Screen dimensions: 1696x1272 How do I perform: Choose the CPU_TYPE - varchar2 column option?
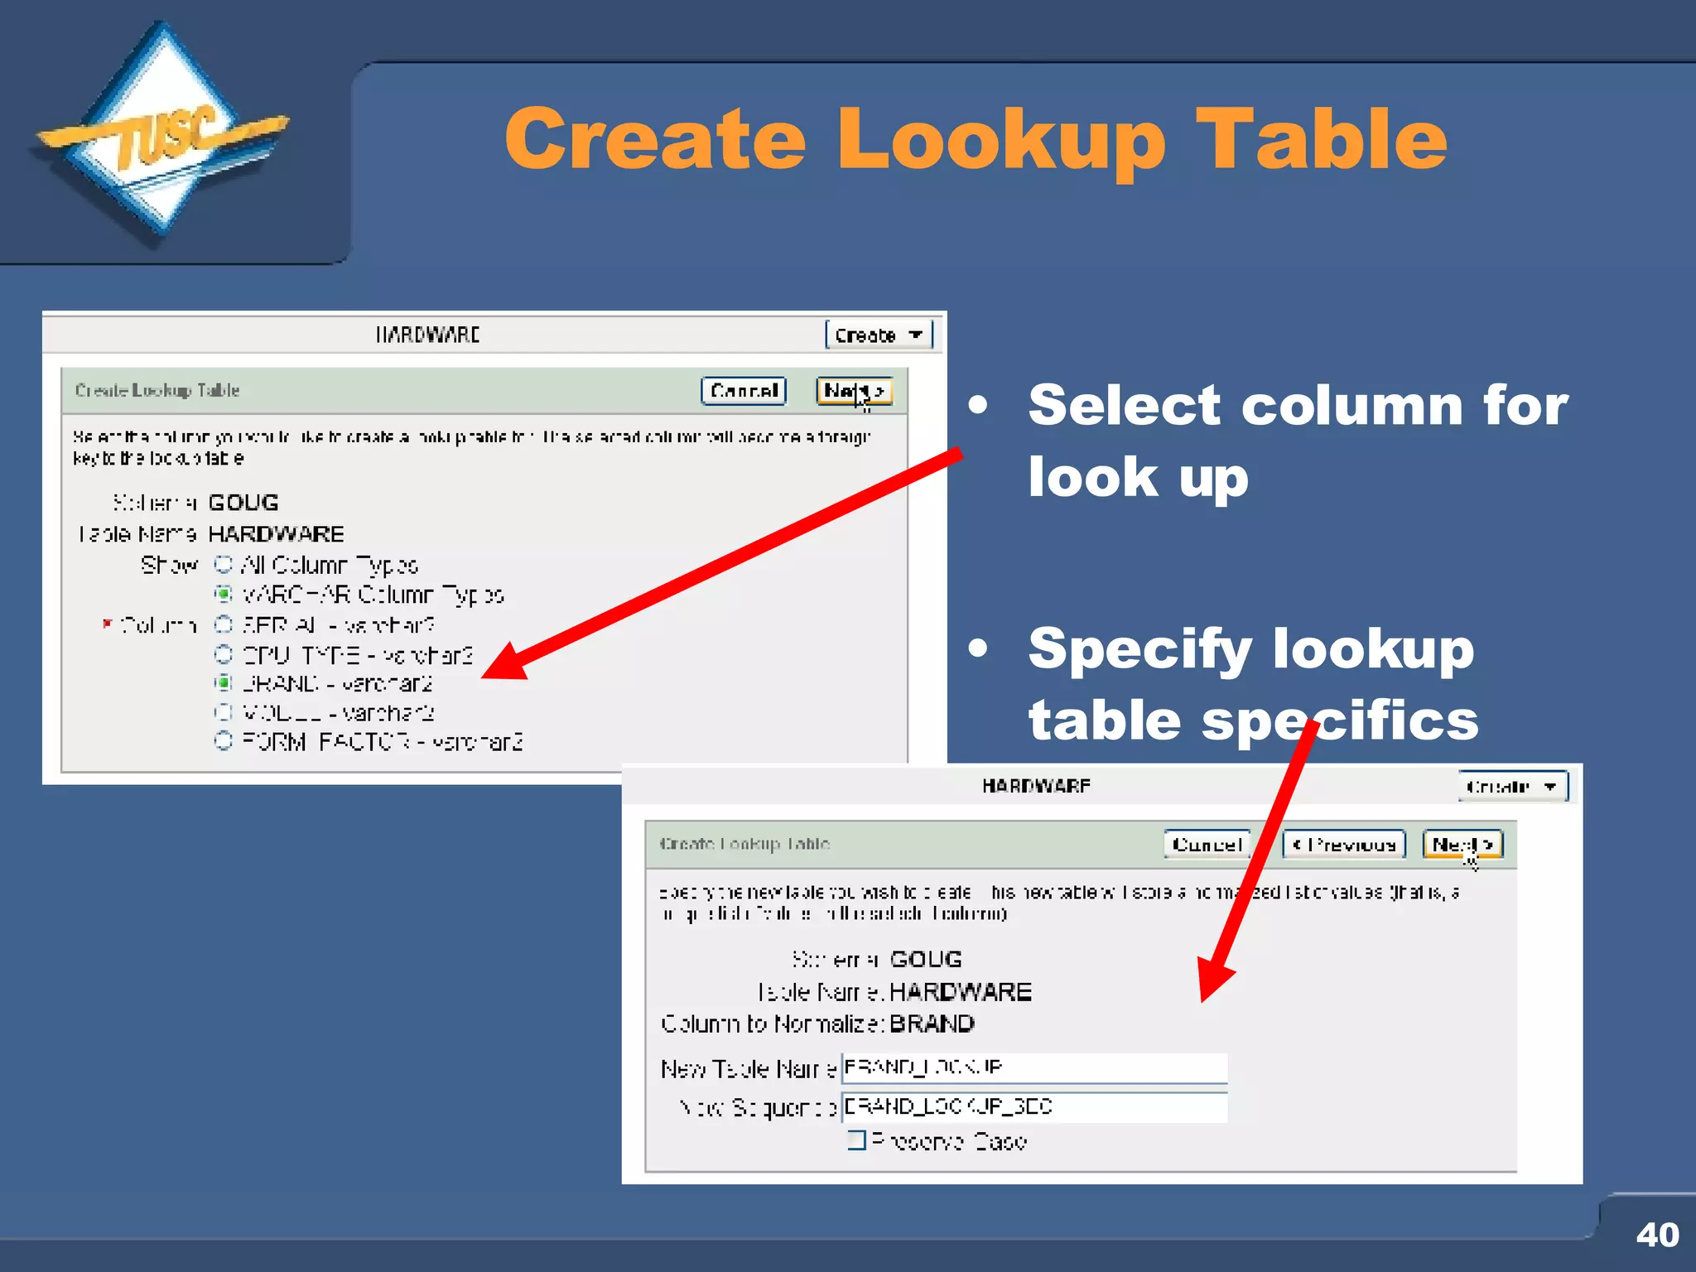[x=223, y=654]
